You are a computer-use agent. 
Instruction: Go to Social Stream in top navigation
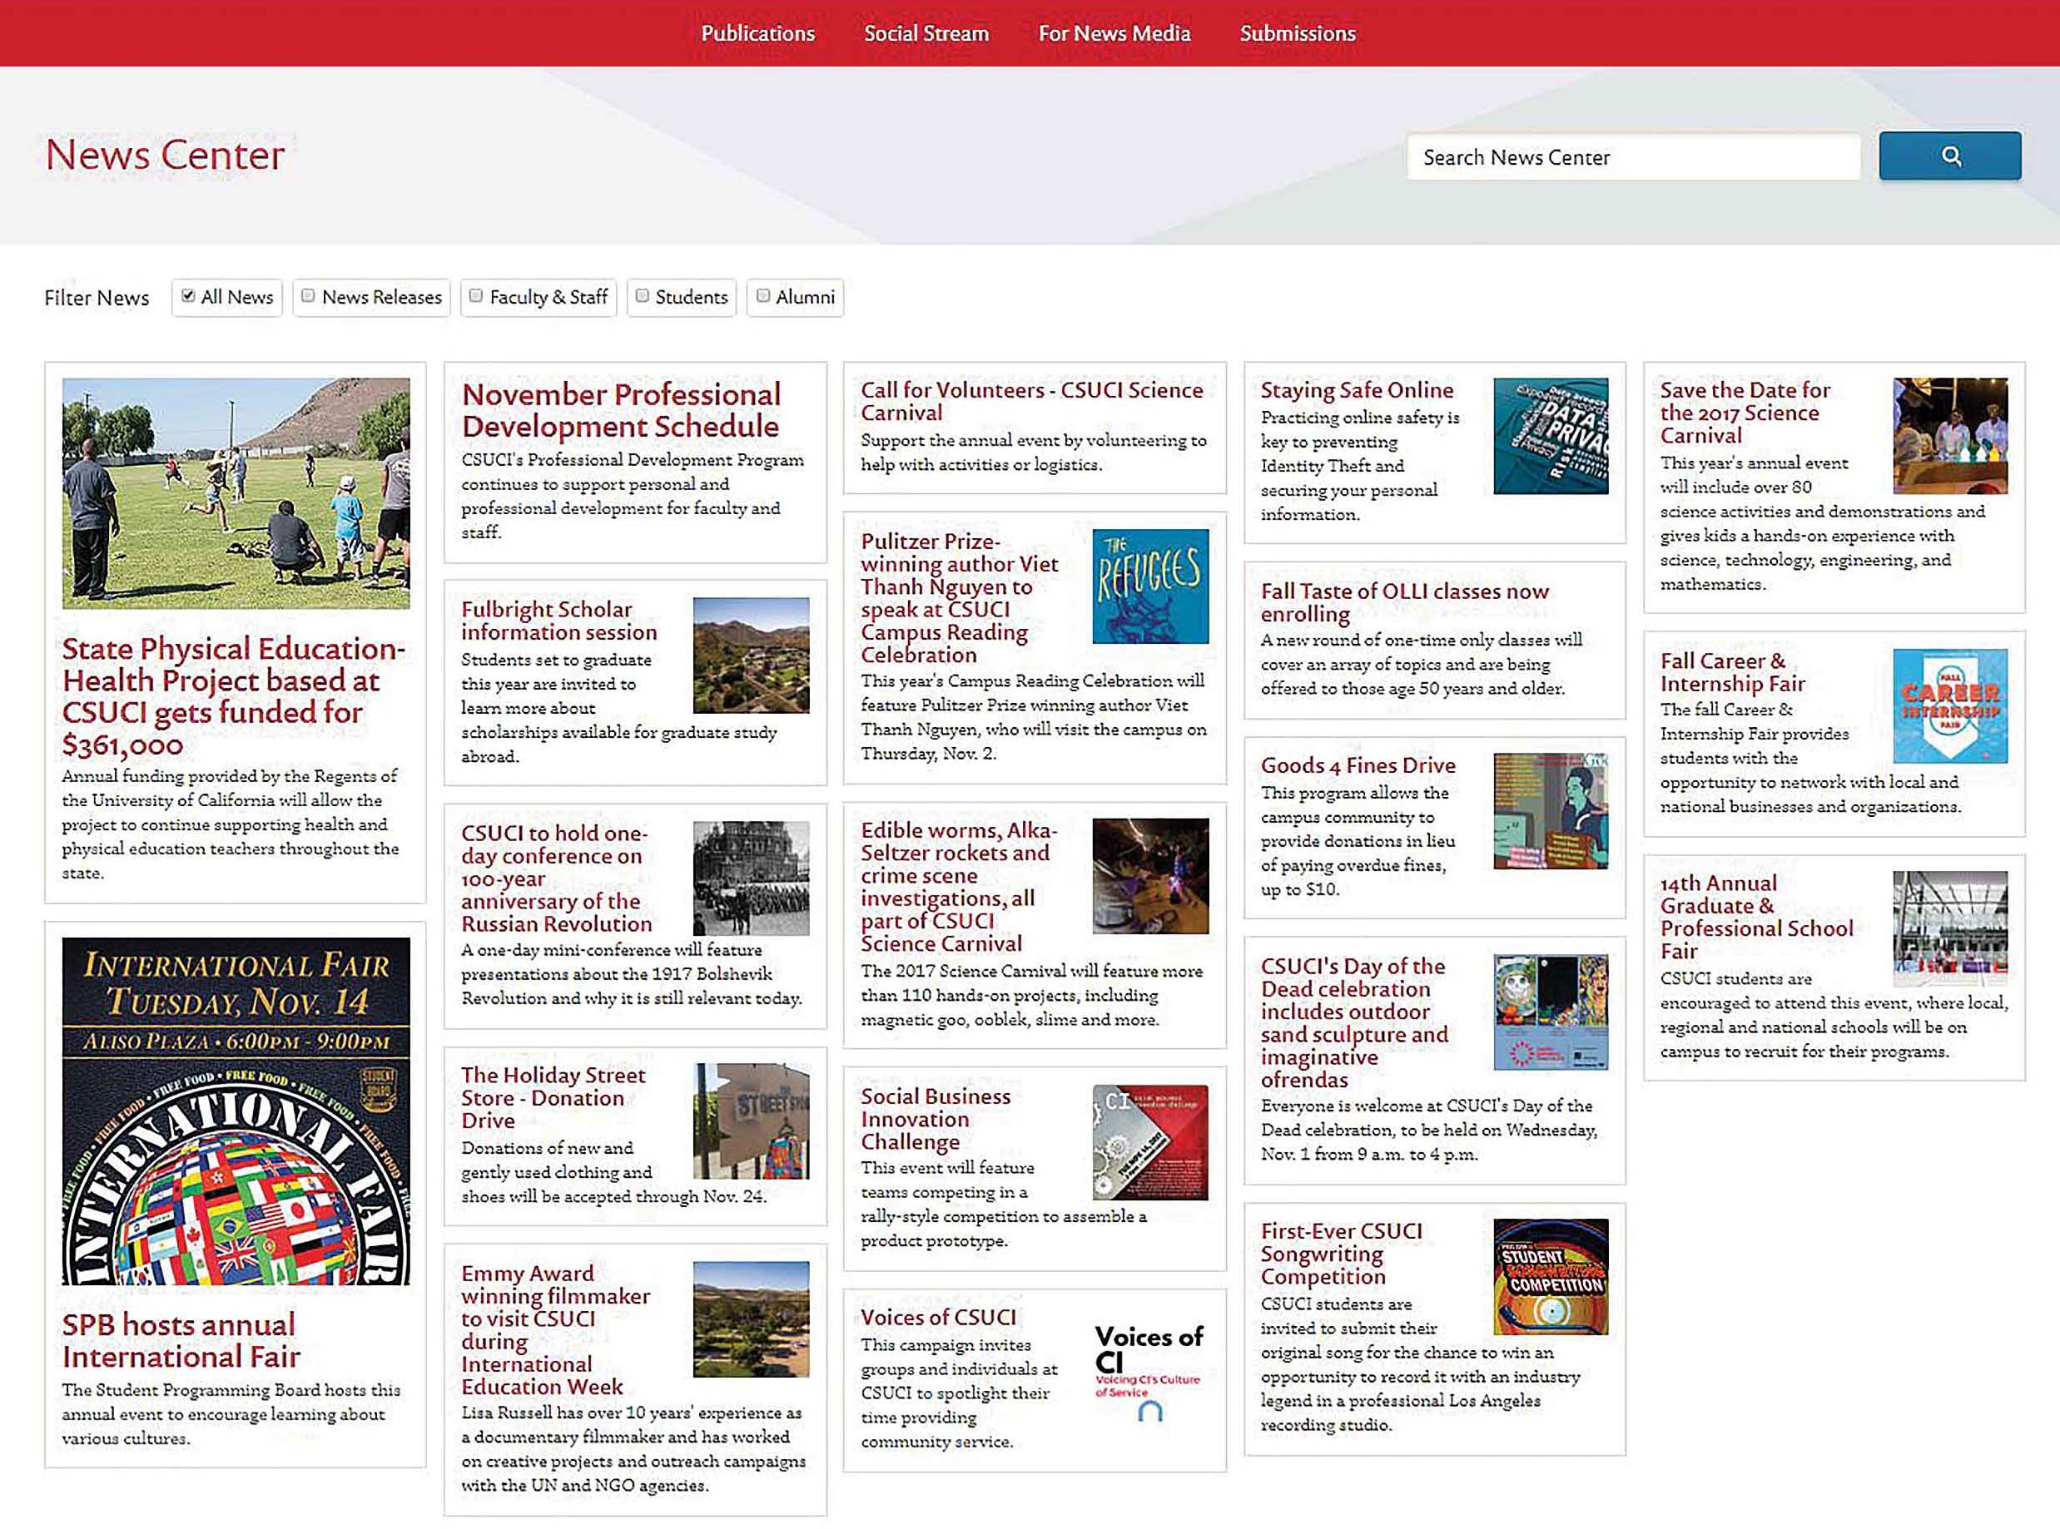pos(926,33)
